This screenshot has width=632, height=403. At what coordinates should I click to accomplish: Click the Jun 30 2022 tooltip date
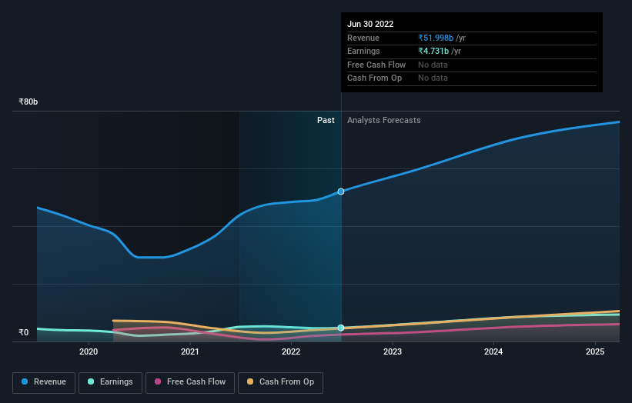pyautogui.click(x=370, y=24)
